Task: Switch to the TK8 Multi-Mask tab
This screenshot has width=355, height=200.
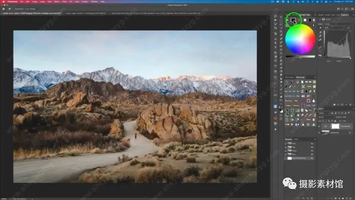Action: coord(305,15)
